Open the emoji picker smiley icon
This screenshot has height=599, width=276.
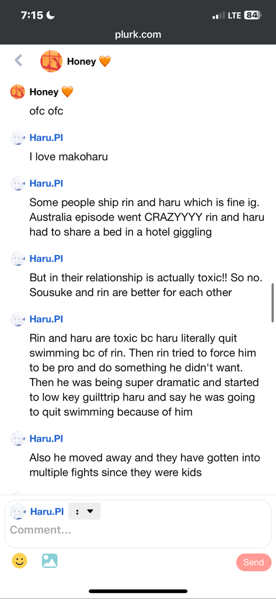[x=19, y=561]
